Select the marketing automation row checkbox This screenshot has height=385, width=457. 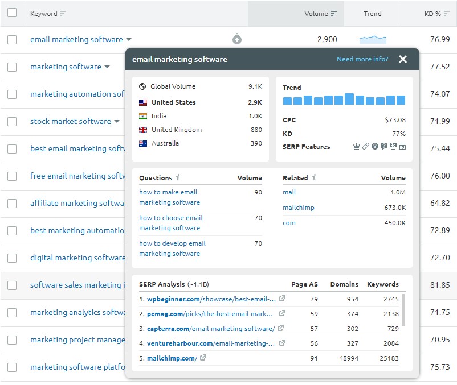click(12, 94)
